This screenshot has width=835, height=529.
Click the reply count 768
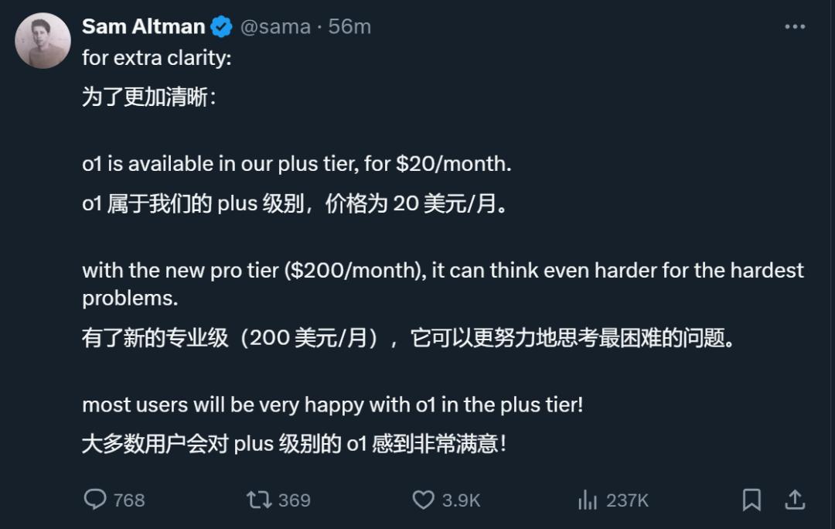pyautogui.click(x=128, y=500)
